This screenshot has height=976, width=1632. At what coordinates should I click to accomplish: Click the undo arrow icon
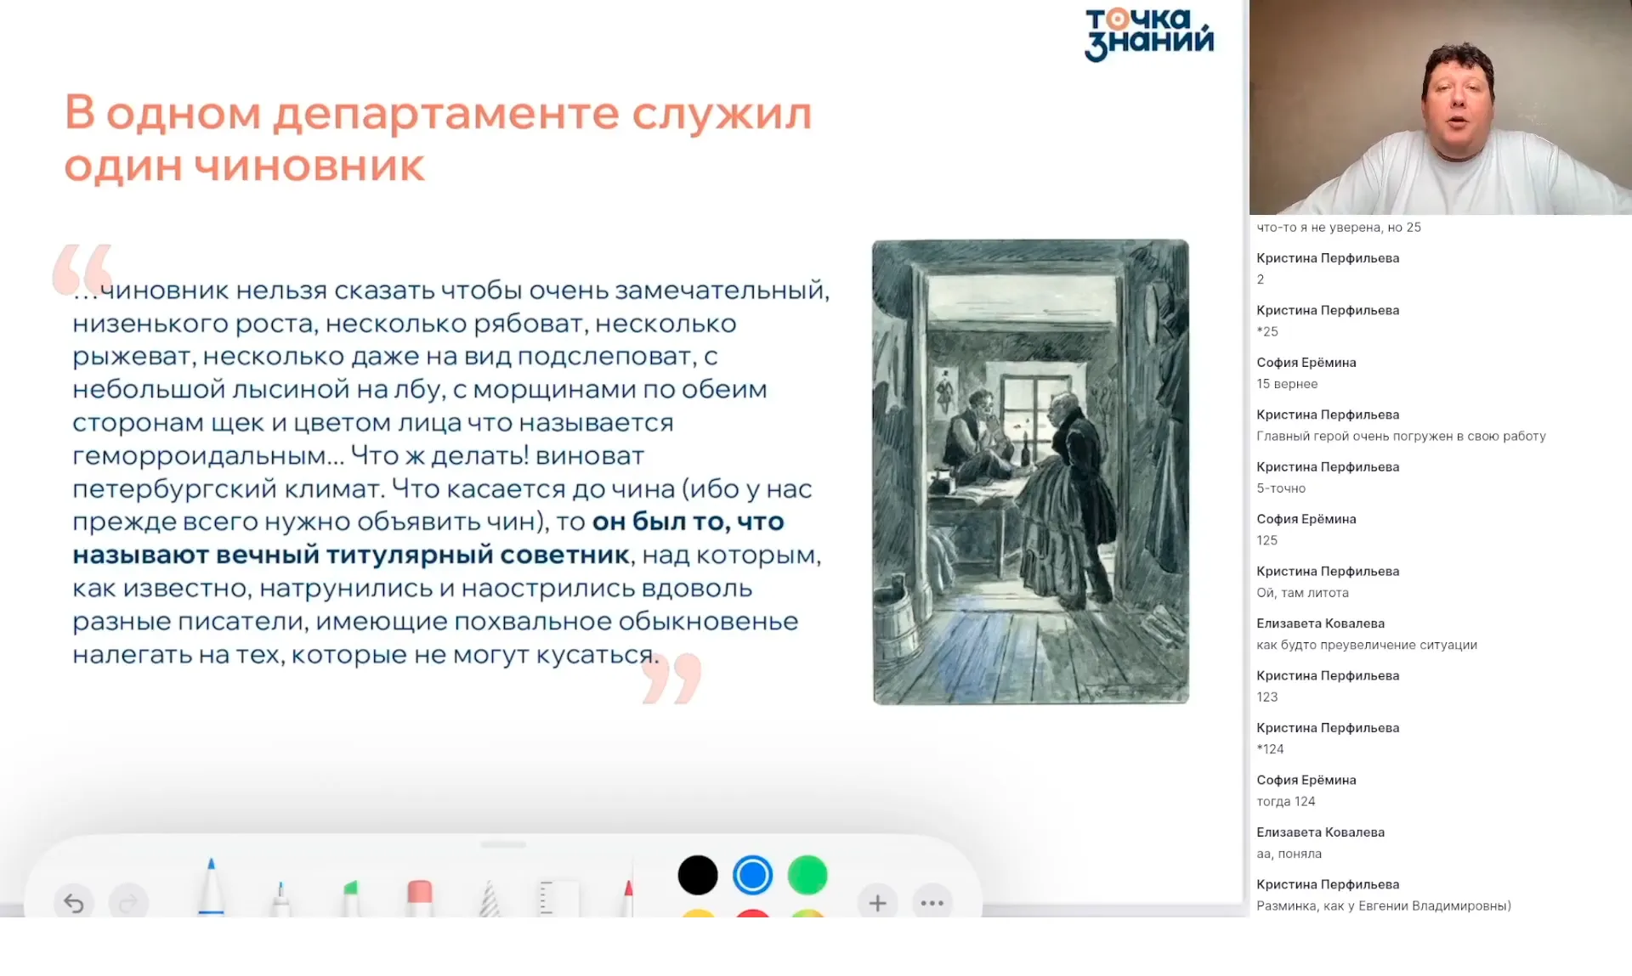click(74, 902)
